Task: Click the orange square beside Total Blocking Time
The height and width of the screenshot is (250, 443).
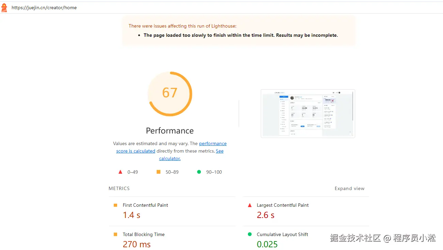Action: [115, 234]
